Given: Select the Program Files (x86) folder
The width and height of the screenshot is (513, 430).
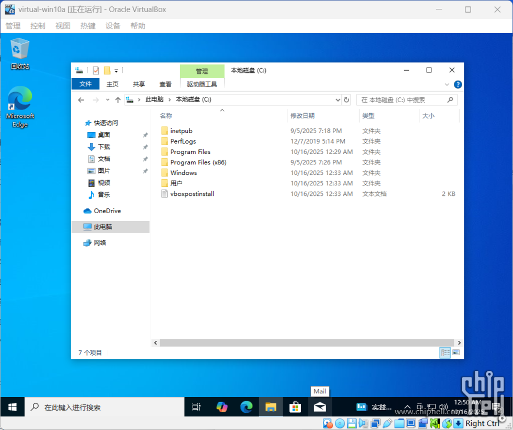Looking at the screenshot, I should pos(198,162).
